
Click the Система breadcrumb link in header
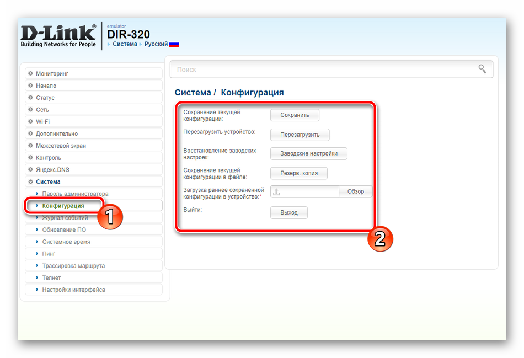pyautogui.click(x=125, y=44)
